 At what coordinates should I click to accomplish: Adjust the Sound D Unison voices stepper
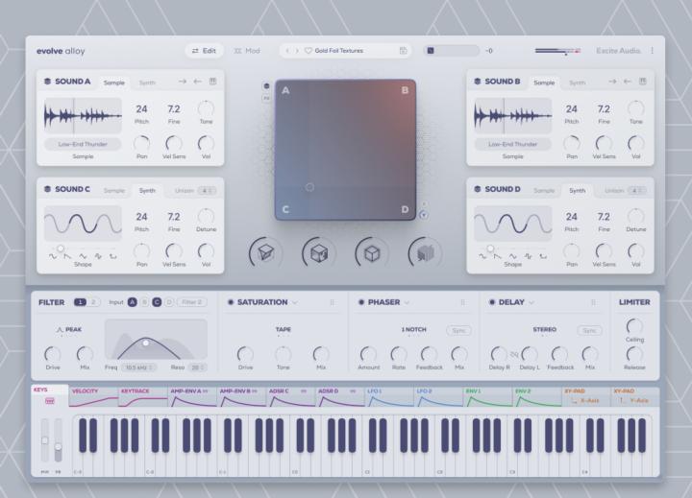[636, 191]
